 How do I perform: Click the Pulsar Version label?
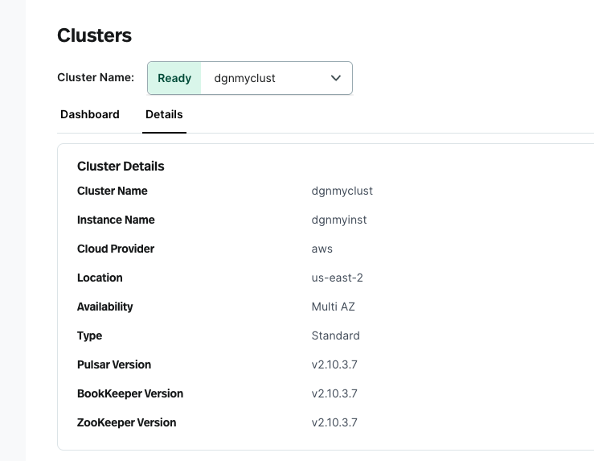point(114,364)
